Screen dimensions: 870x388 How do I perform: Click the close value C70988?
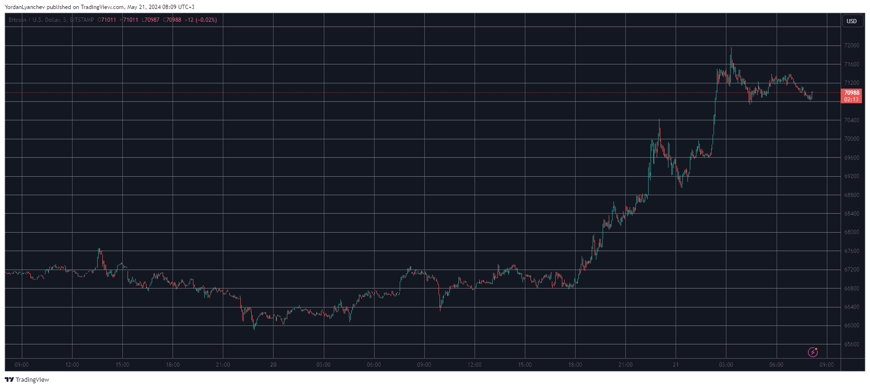(x=172, y=20)
